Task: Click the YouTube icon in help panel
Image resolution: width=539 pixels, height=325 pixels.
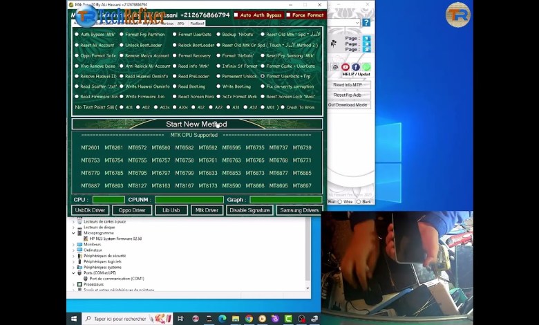Action: tap(346, 67)
